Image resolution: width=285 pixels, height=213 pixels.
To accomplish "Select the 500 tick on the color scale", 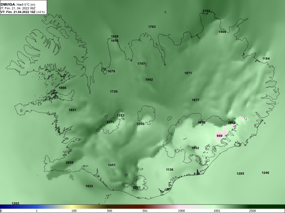I will coord(109,211).
